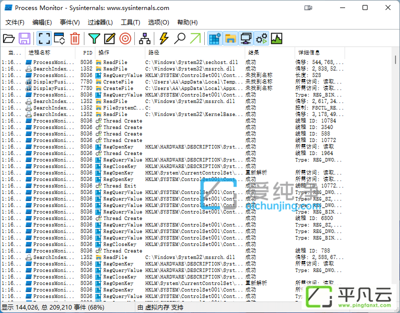
Task: Click the SearchIndex icon in the KernelBase row
Action: tap(29, 114)
